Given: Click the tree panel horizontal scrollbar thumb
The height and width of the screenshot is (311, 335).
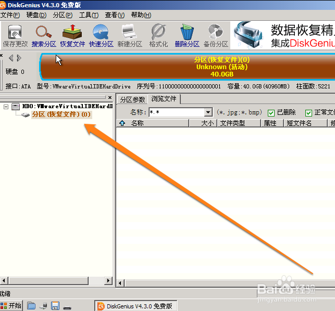Looking at the screenshot, I should 48,280.
